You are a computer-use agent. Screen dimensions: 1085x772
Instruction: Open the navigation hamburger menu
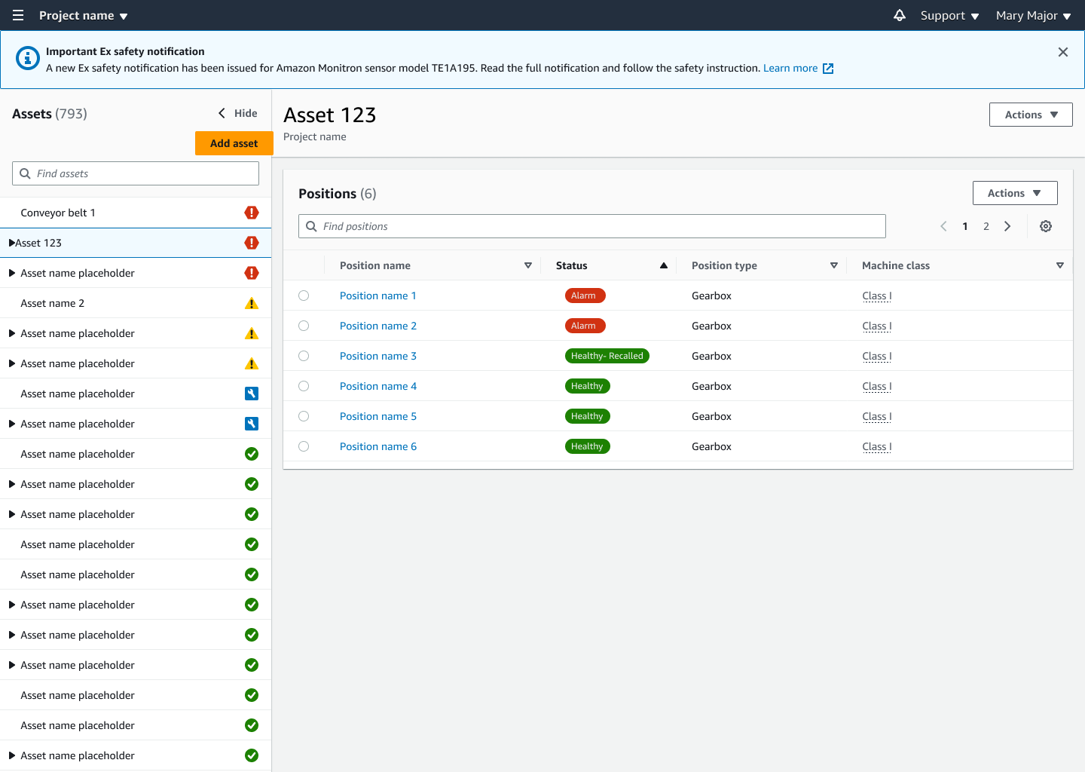pyautogui.click(x=17, y=15)
